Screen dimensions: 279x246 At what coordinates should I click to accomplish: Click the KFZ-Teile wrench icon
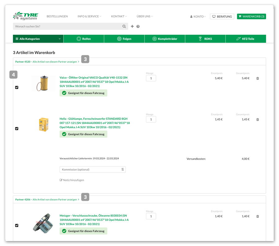(238, 39)
